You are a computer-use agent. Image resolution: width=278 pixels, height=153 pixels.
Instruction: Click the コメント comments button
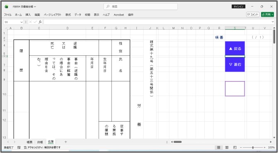coord(253,14)
